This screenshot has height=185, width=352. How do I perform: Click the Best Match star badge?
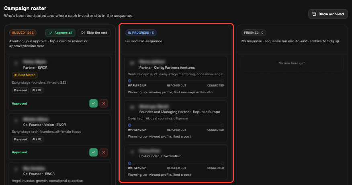coord(25,75)
